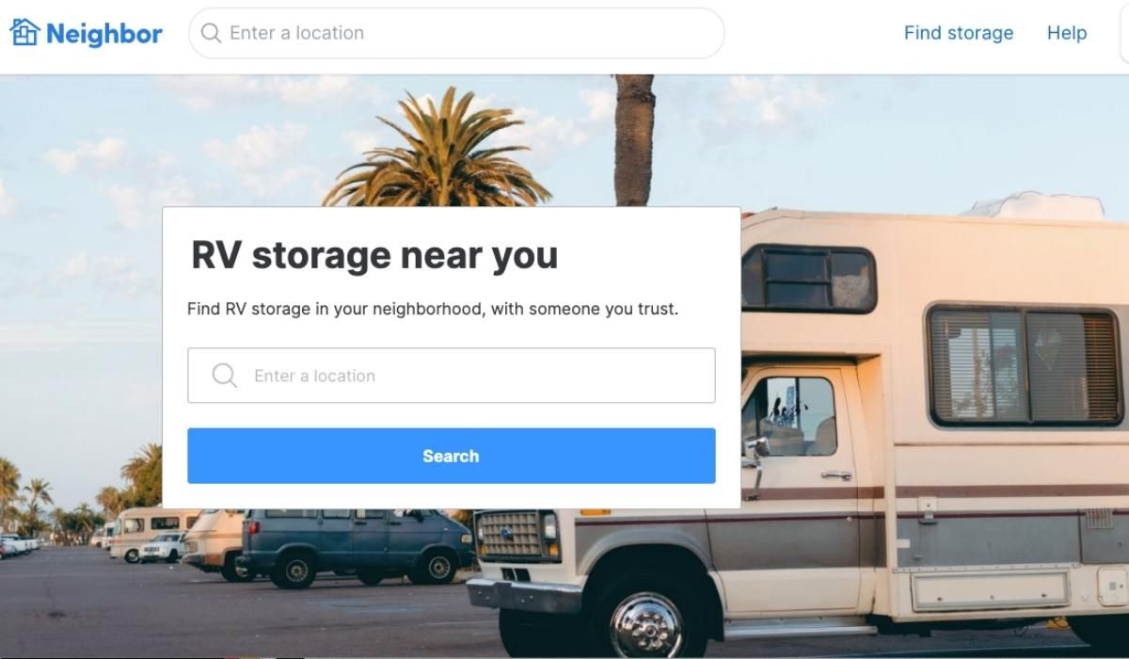Click the partially visible button beside Help
The image size is (1129, 659).
click(1124, 33)
